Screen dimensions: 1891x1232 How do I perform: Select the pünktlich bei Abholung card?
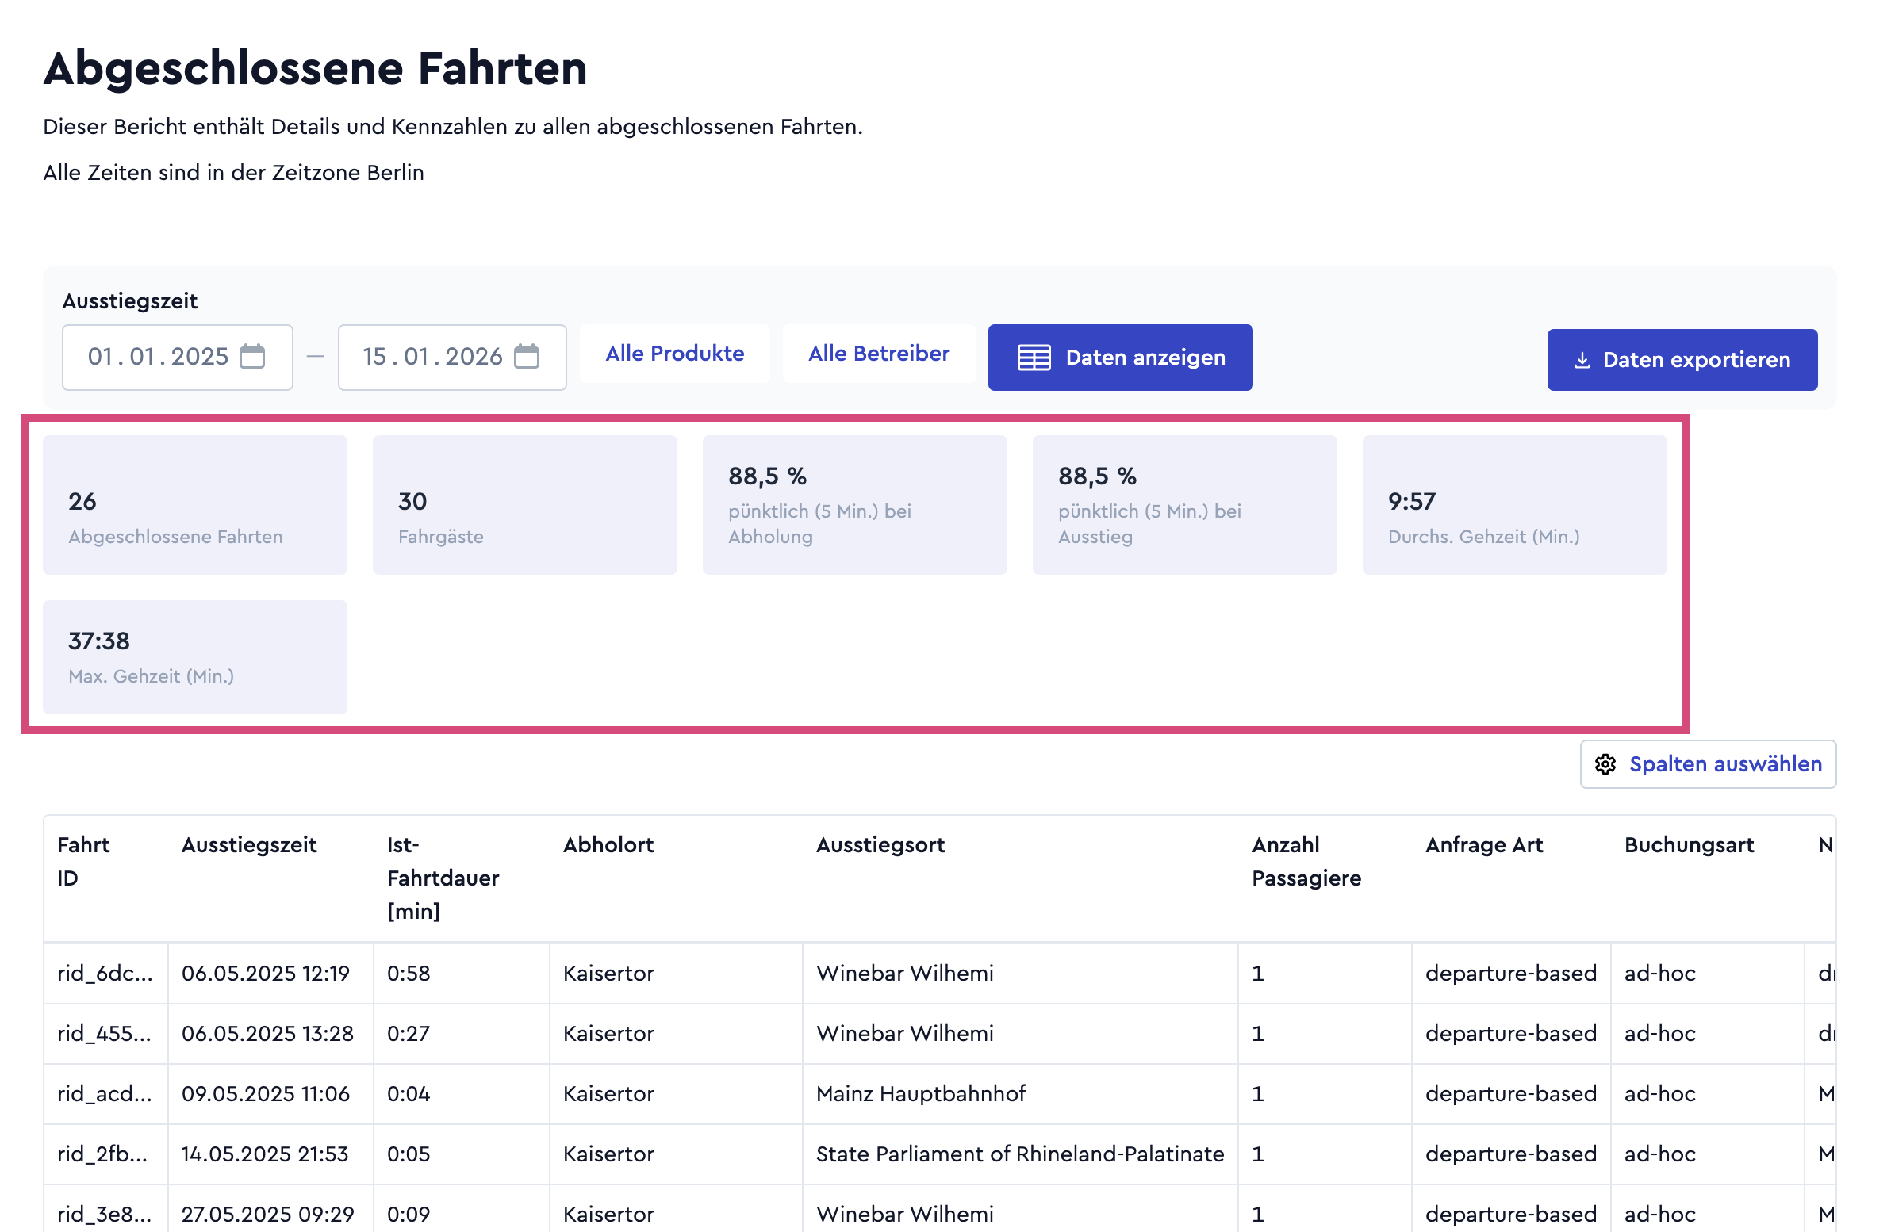855,505
